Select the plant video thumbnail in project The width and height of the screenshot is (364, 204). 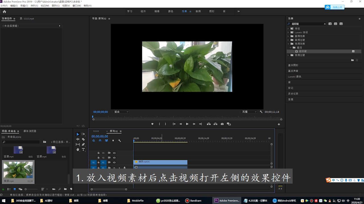click(18, 170)
